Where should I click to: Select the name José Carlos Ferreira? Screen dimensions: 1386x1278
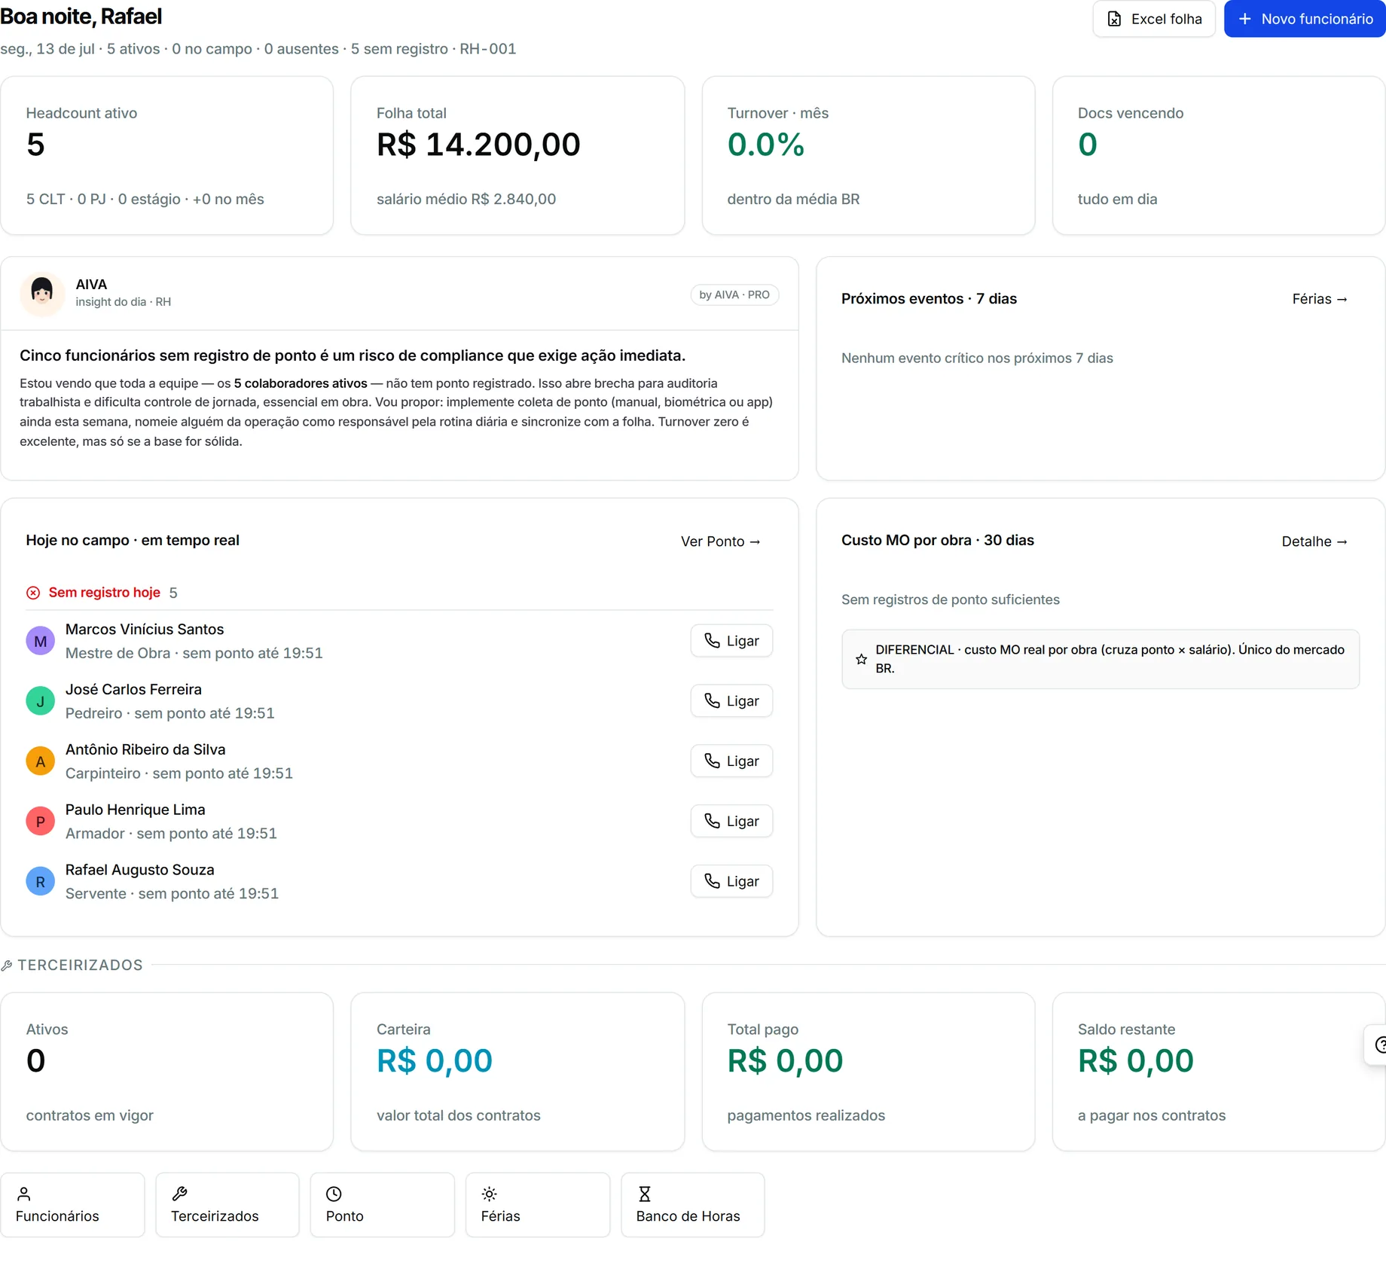tap(133, 690)
